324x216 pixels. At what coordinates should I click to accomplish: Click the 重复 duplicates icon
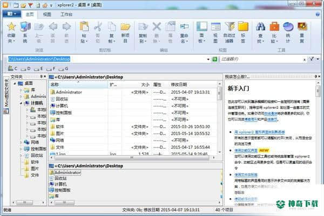click(x=302, y=32)
